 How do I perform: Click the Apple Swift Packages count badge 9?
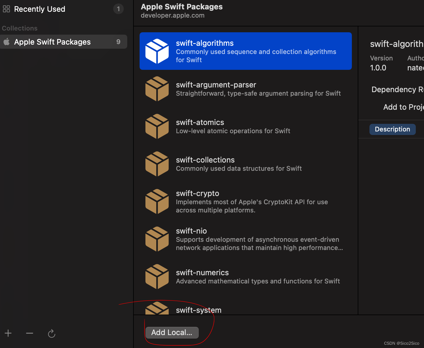pyautogui.click(x=118, y=42)
